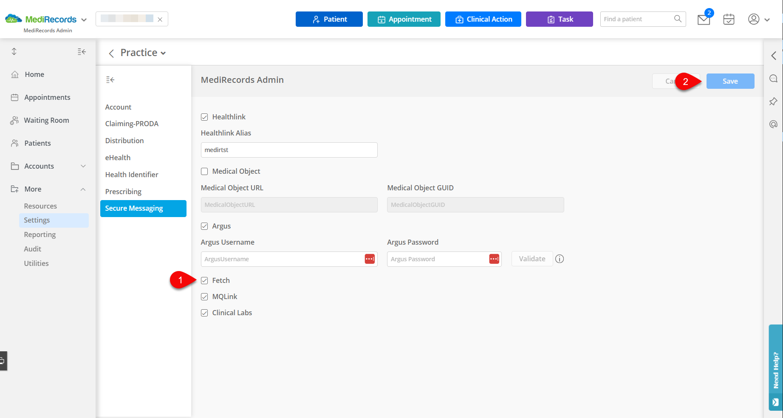Image resolution: width=783 pixels, height=418 pixels.
Task: Collapse the More menu chevron
Action: (83, 189)
